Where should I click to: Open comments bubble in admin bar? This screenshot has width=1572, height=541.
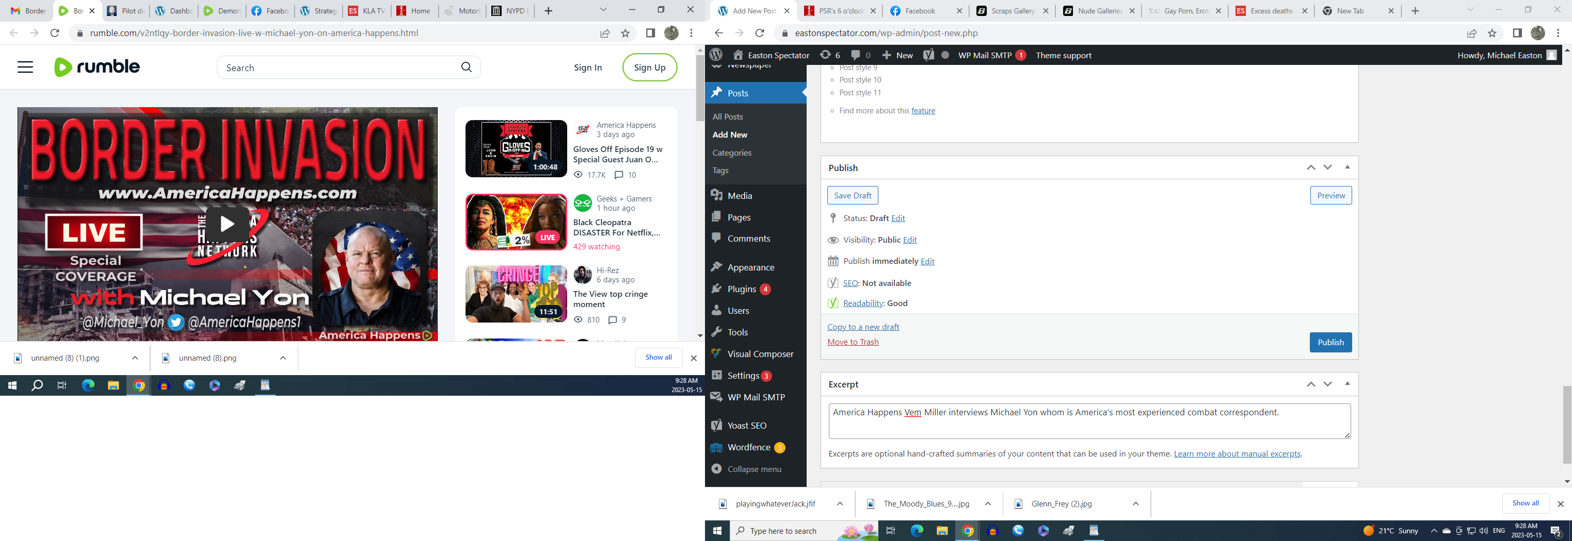(x=860, y=55)
